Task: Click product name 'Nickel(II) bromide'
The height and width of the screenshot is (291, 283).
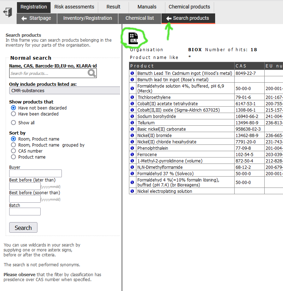Action: 154,136
